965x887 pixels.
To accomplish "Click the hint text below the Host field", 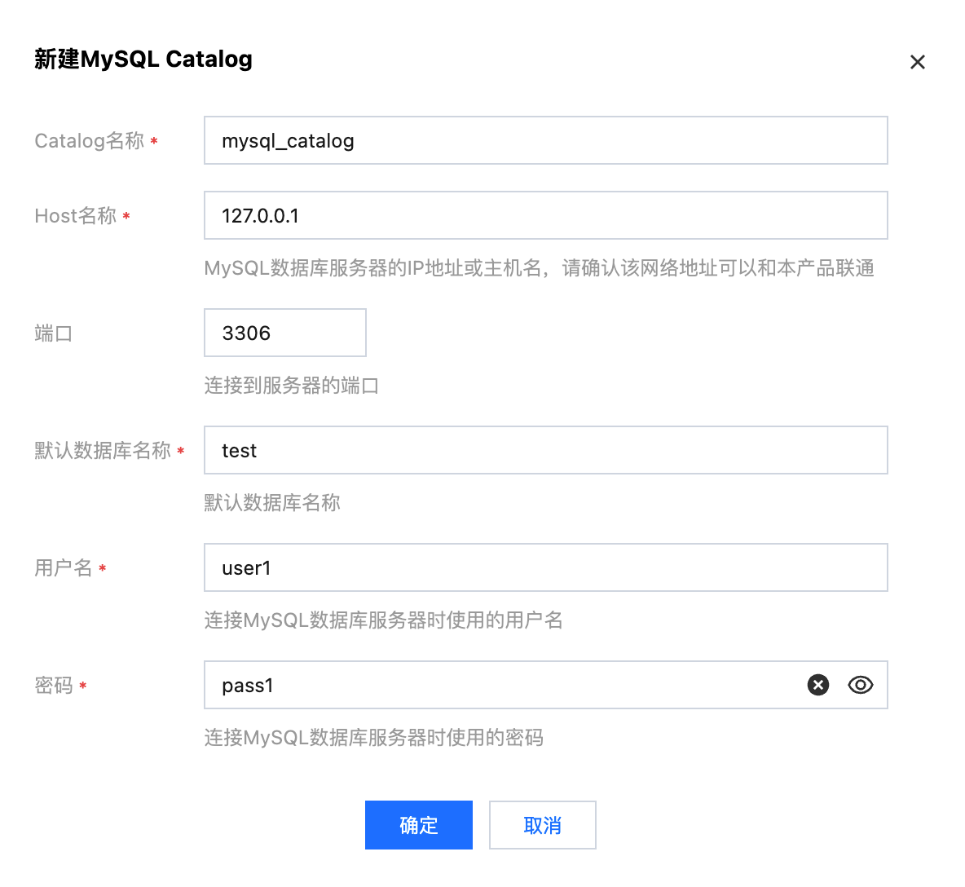I will [539, 268].
